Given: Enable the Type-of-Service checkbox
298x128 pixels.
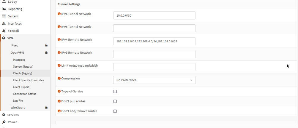Looking at the screenshot, I should pos(115,92).
